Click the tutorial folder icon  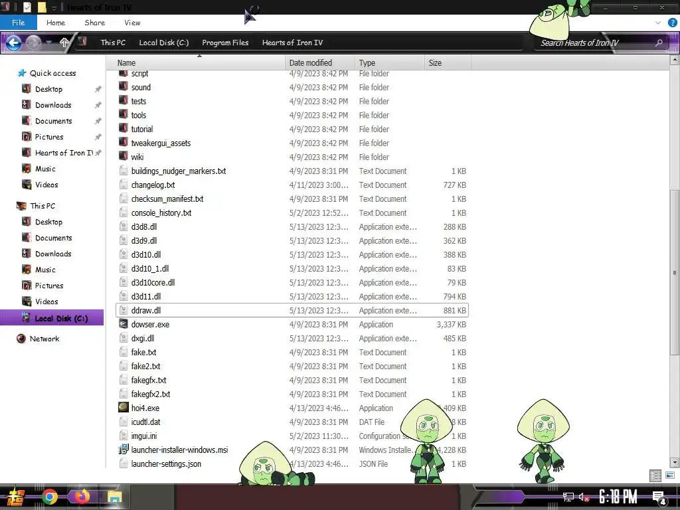coord(124,128)
